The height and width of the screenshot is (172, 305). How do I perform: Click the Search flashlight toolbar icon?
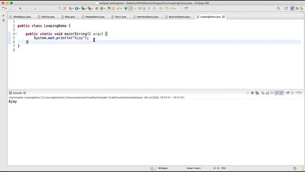pyautogui.click(x=118, y=9)
